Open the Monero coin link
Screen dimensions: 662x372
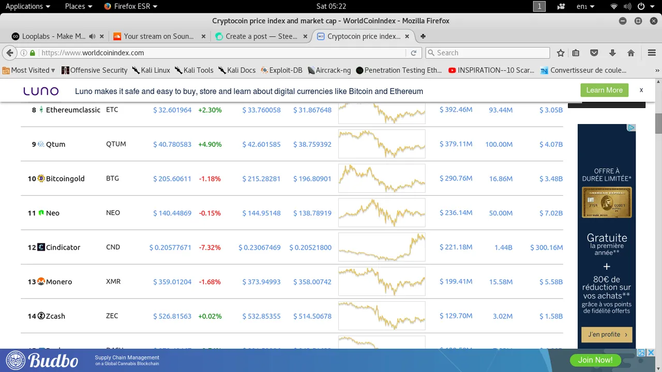(x=59, y=282)
